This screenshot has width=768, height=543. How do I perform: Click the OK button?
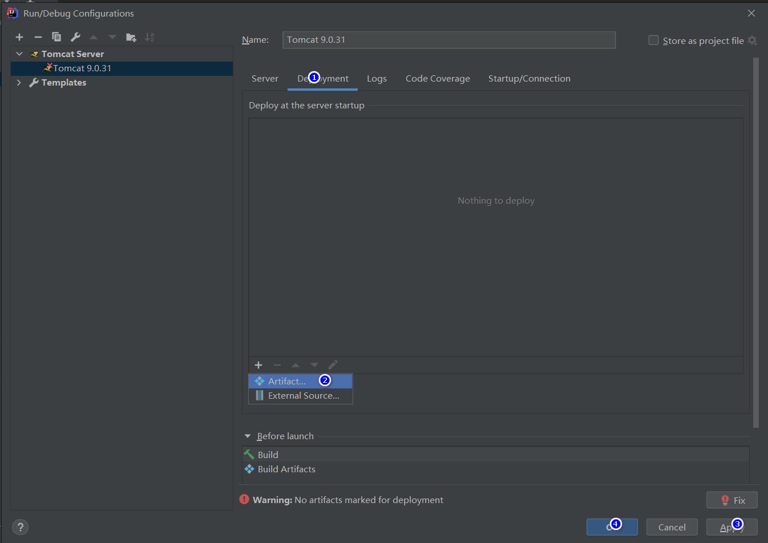[x=612, y=527]
